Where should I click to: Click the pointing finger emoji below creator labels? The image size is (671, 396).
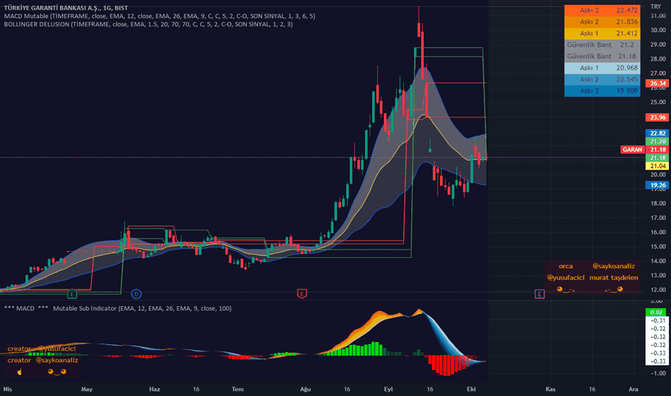point(19,372)
